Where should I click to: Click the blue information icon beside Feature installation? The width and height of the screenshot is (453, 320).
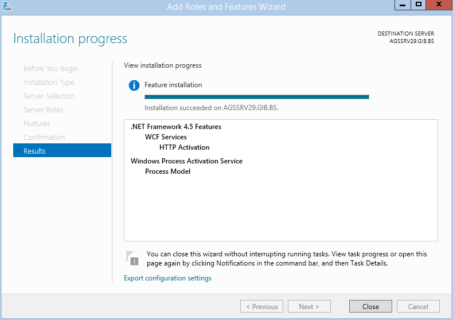[x=134, y=85]
